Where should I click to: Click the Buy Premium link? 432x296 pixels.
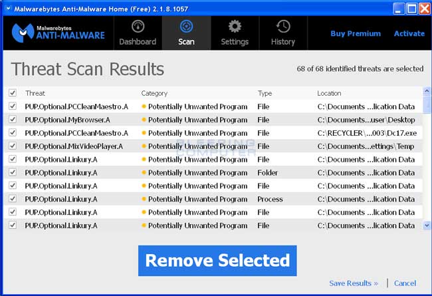pos(356,33)
